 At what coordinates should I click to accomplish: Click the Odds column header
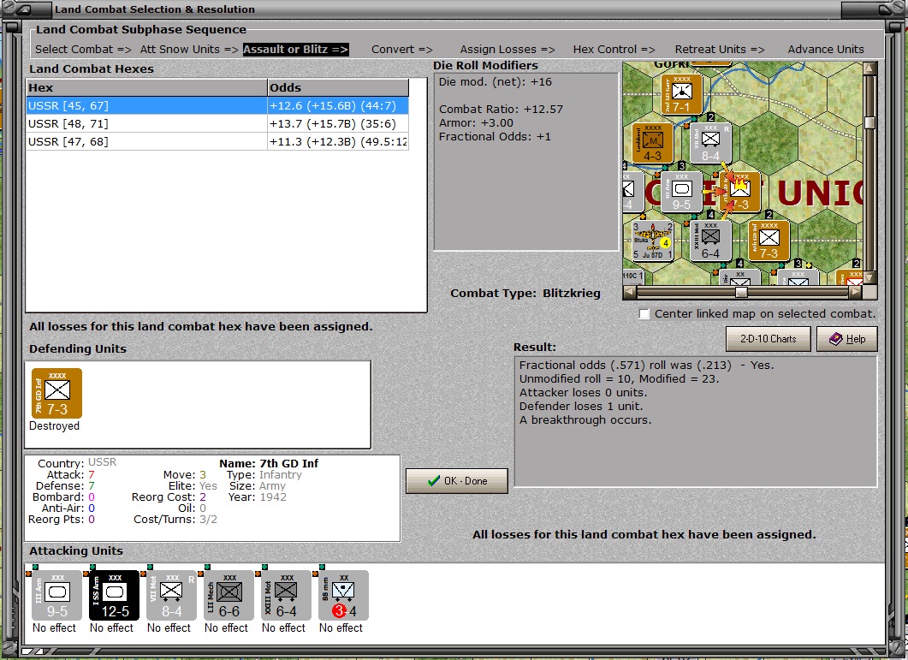pos(338,87)
